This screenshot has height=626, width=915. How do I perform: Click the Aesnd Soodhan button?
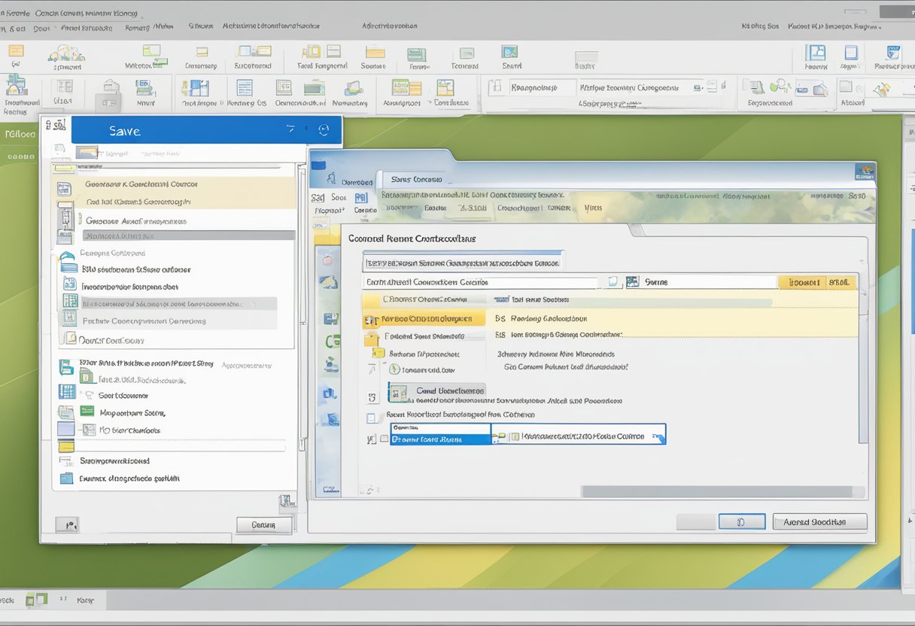819,522
